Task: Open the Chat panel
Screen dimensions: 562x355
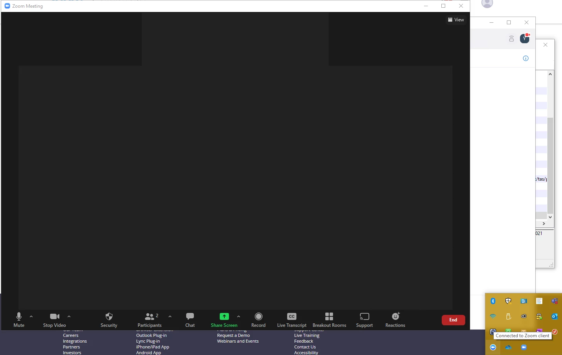Action: (190, 320)
